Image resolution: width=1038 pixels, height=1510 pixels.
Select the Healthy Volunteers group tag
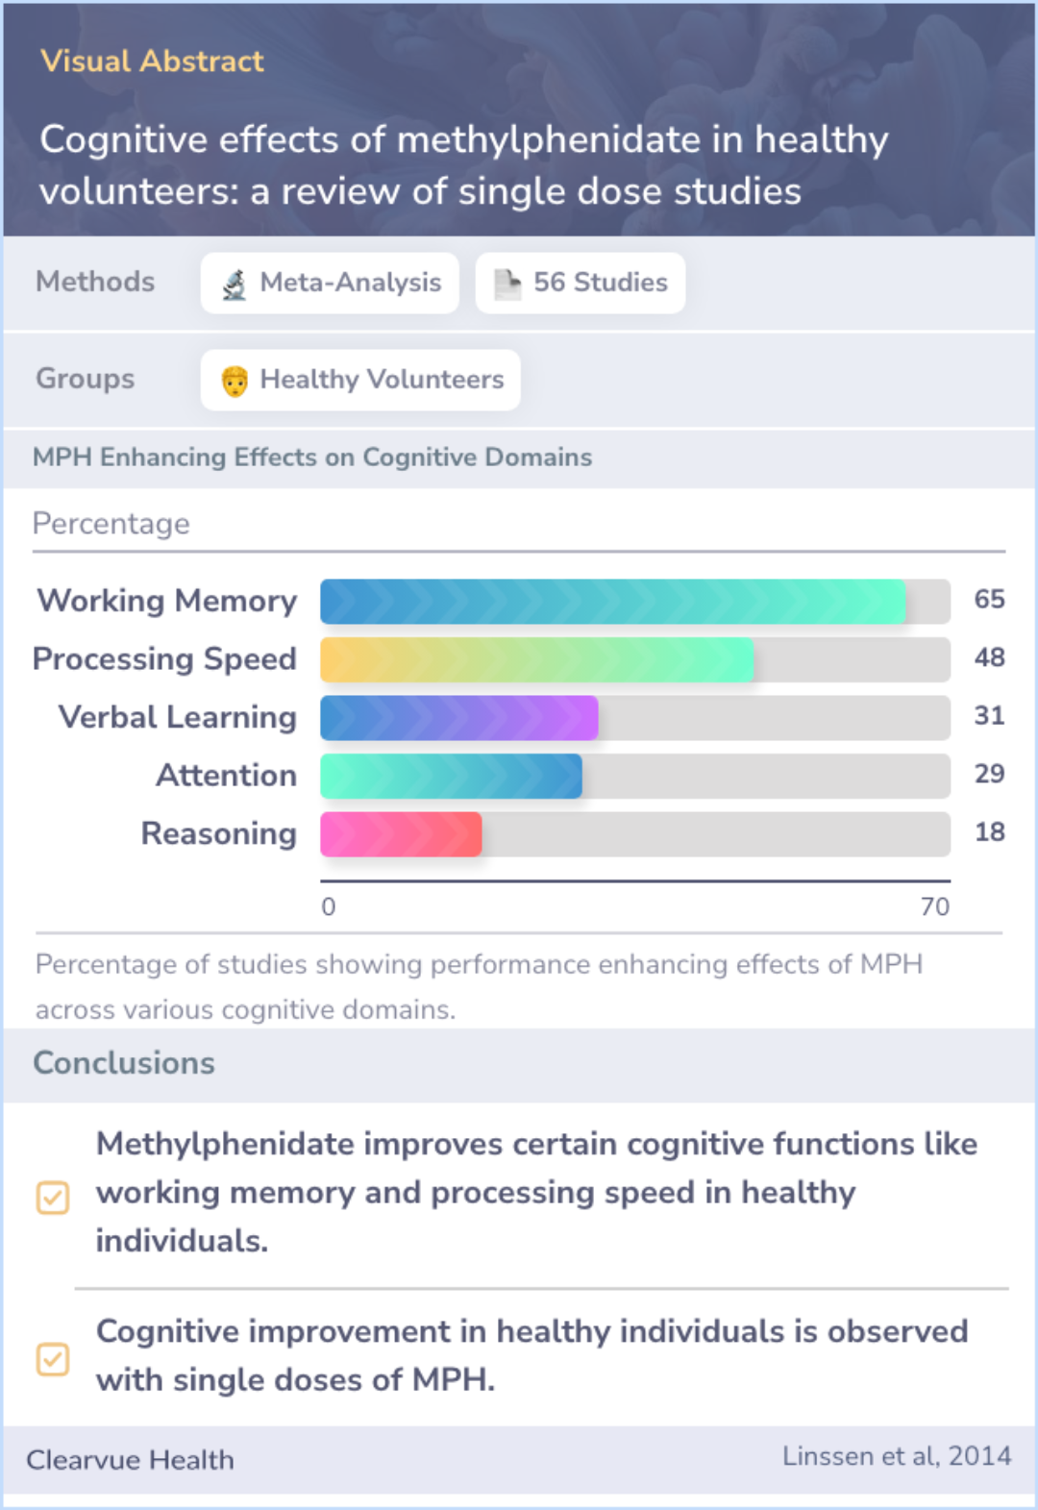[360, 381]
